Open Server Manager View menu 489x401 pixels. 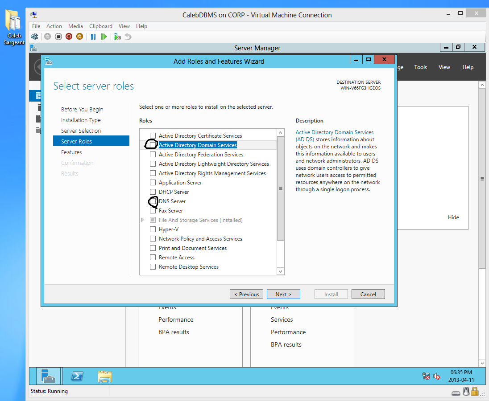(x=444, y=67)
